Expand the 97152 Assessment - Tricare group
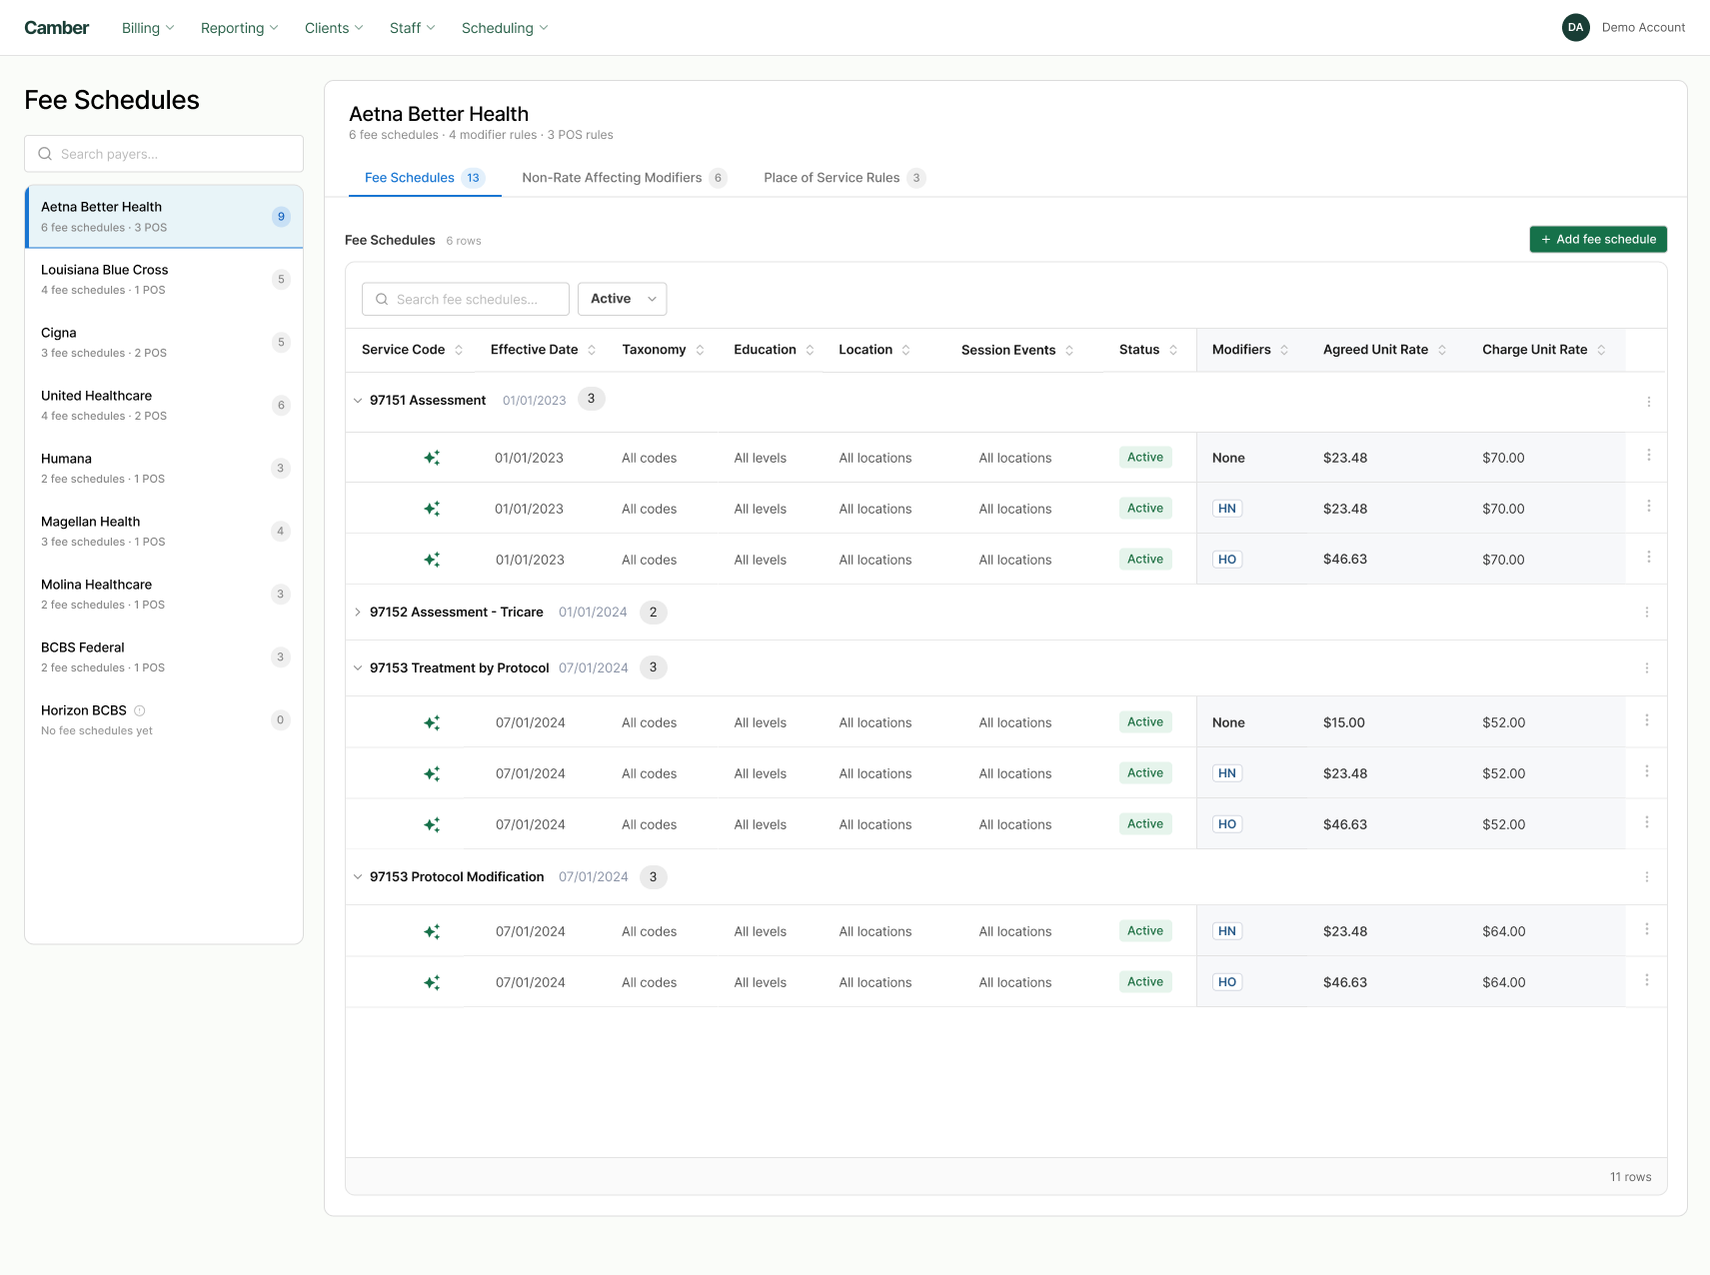Screen dimensions: 1710x1275 tap(358, 613)
